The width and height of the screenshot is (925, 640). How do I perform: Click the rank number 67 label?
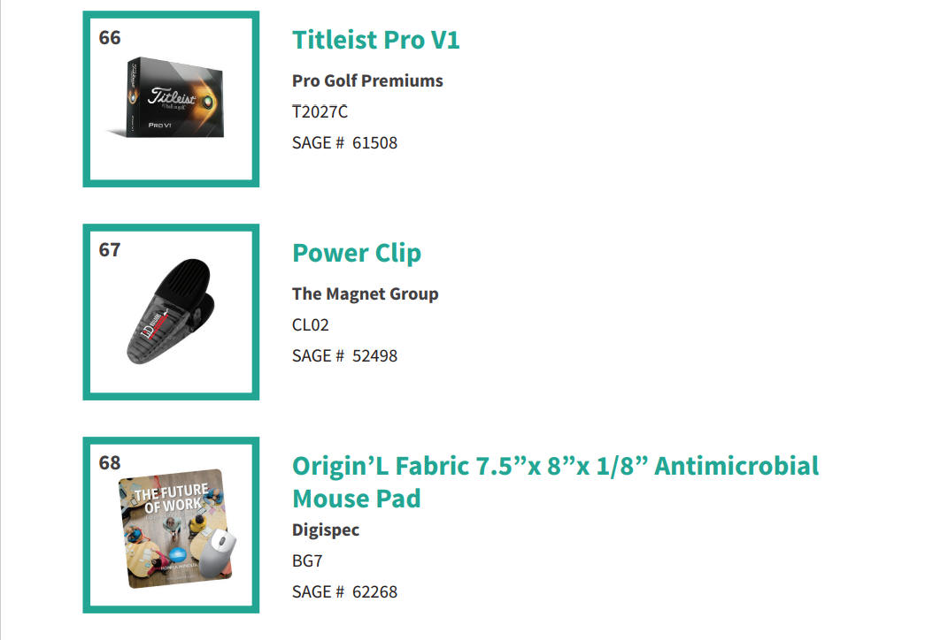click(110, 250)
